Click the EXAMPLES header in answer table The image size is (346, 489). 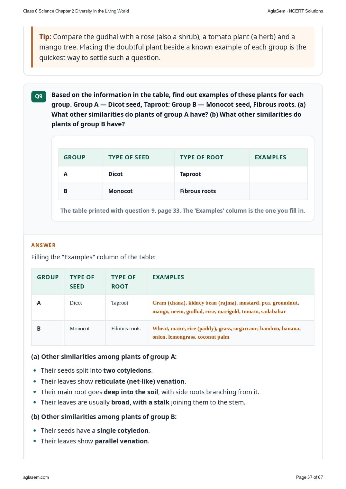tap(168, 277)
